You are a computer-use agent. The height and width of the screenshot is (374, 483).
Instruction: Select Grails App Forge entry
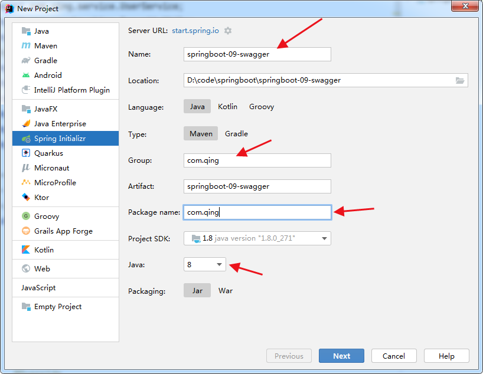(x=66, y=231)
